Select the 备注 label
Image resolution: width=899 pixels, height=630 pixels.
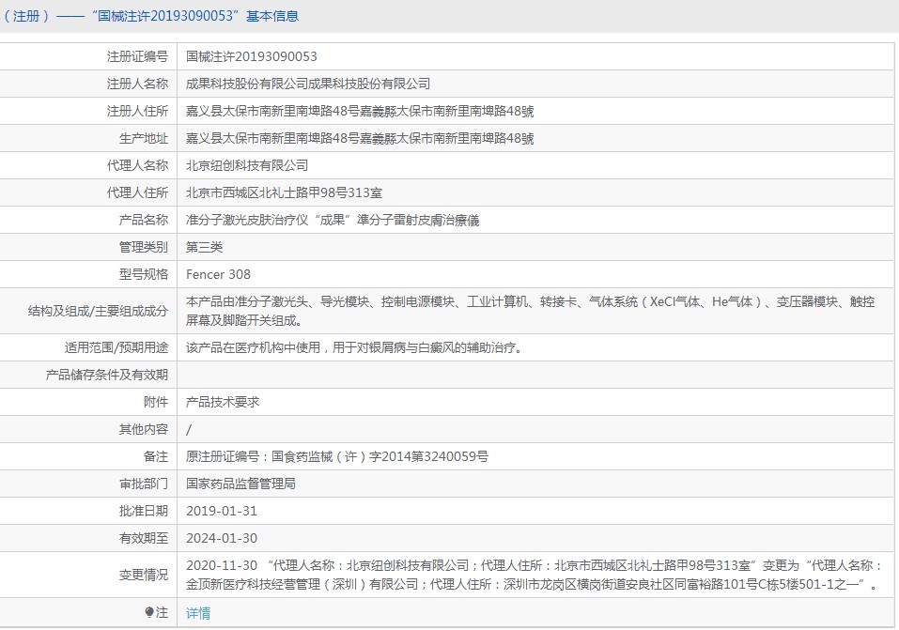(x=156, y=456)
